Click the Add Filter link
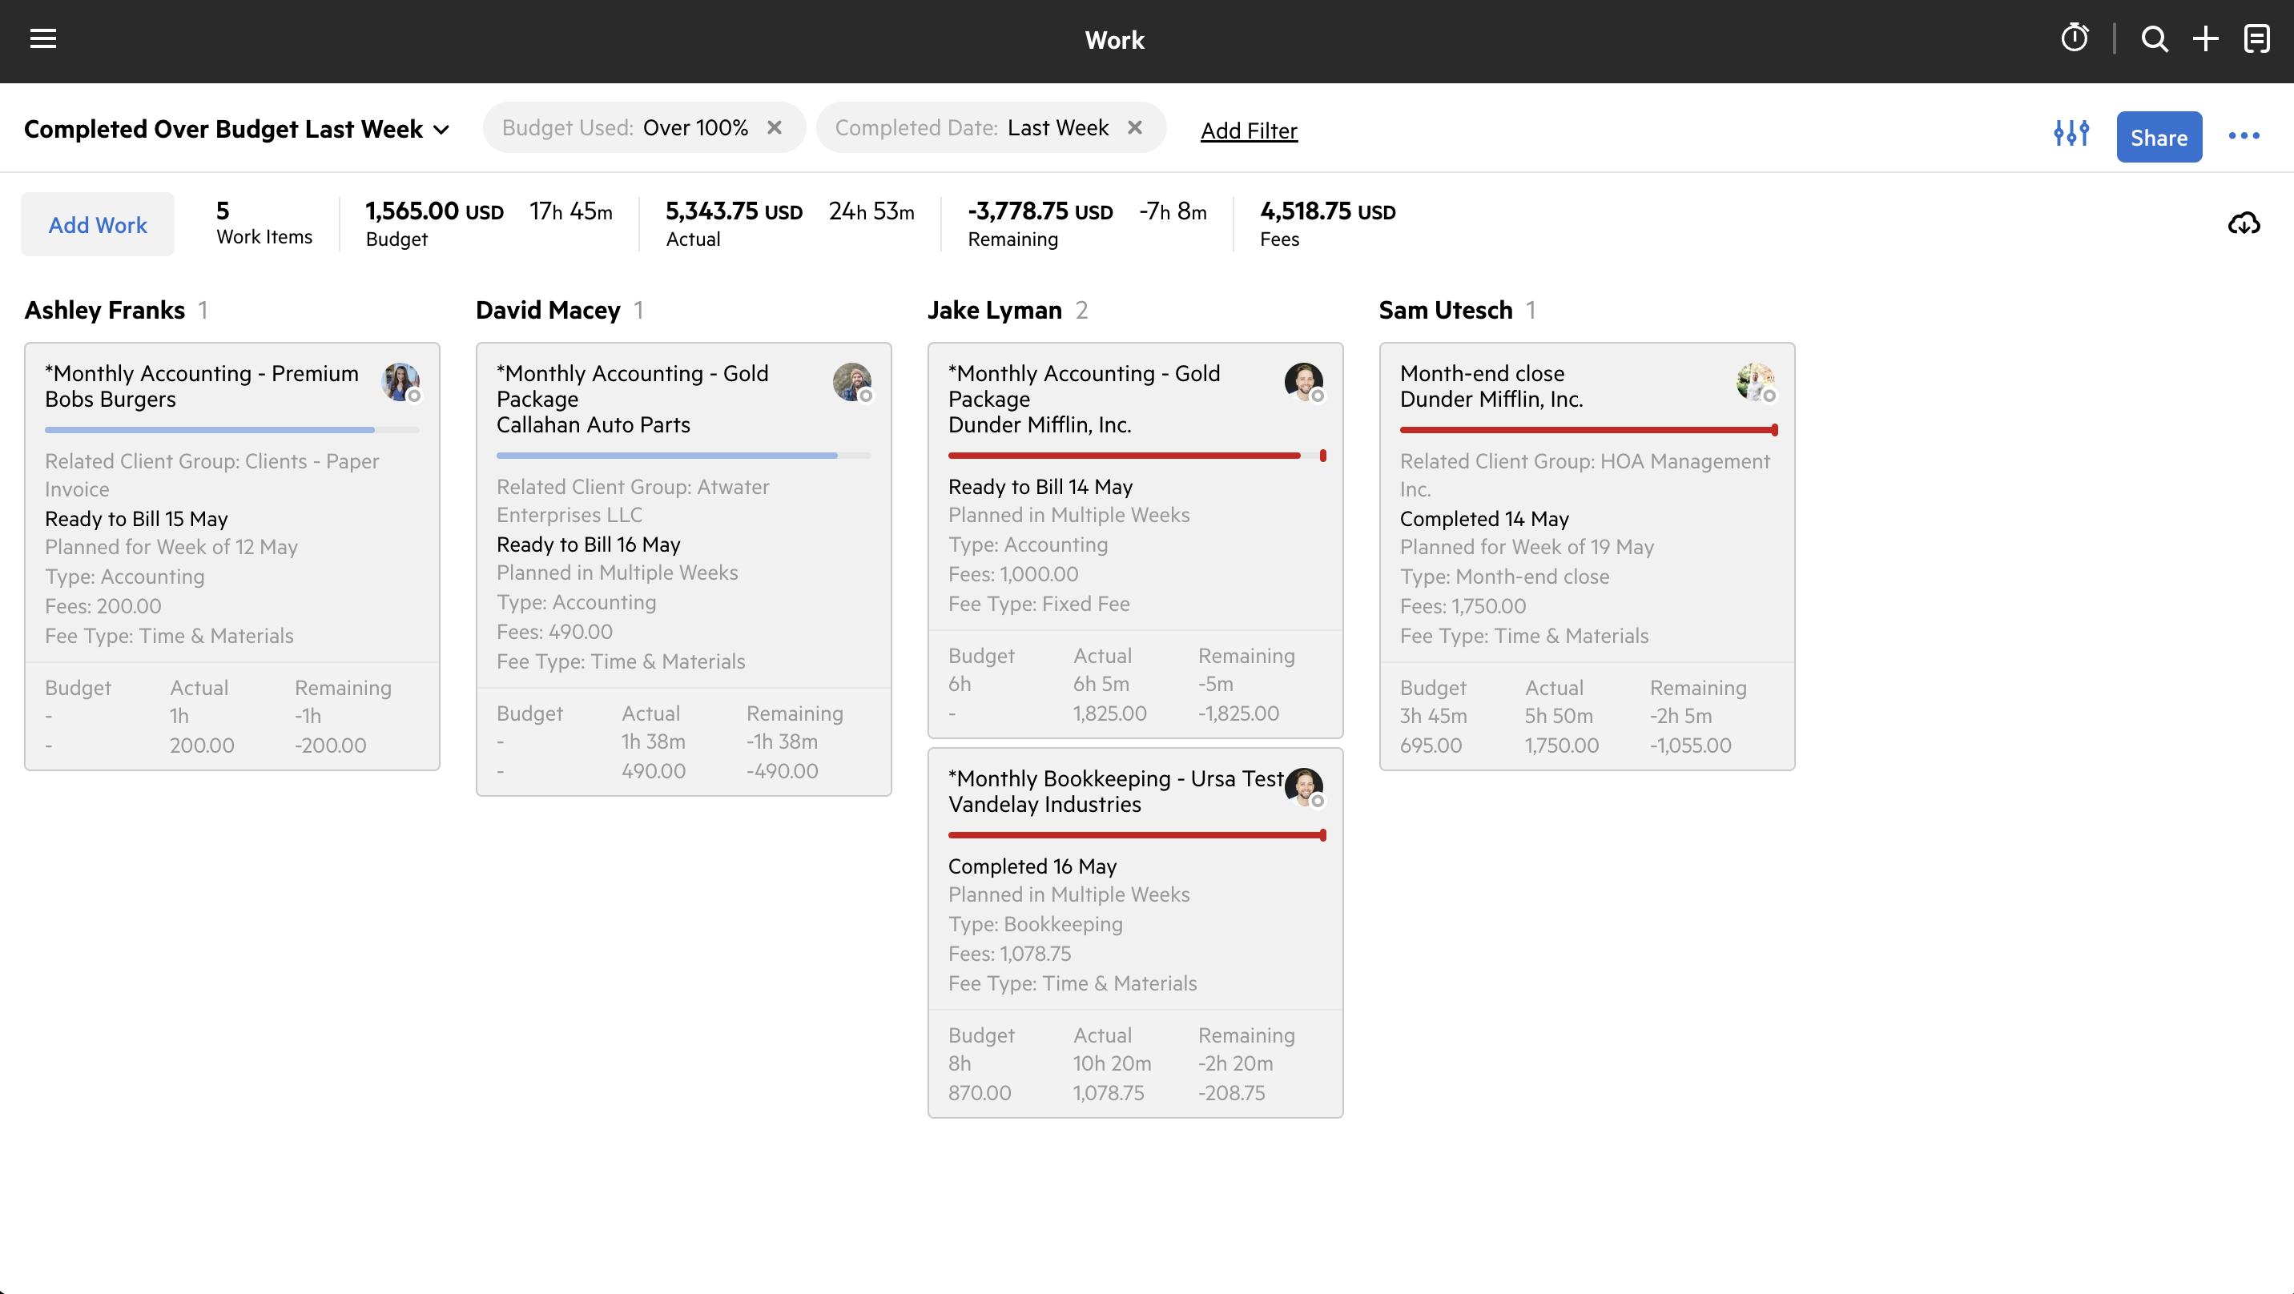 click(1249, 131)
